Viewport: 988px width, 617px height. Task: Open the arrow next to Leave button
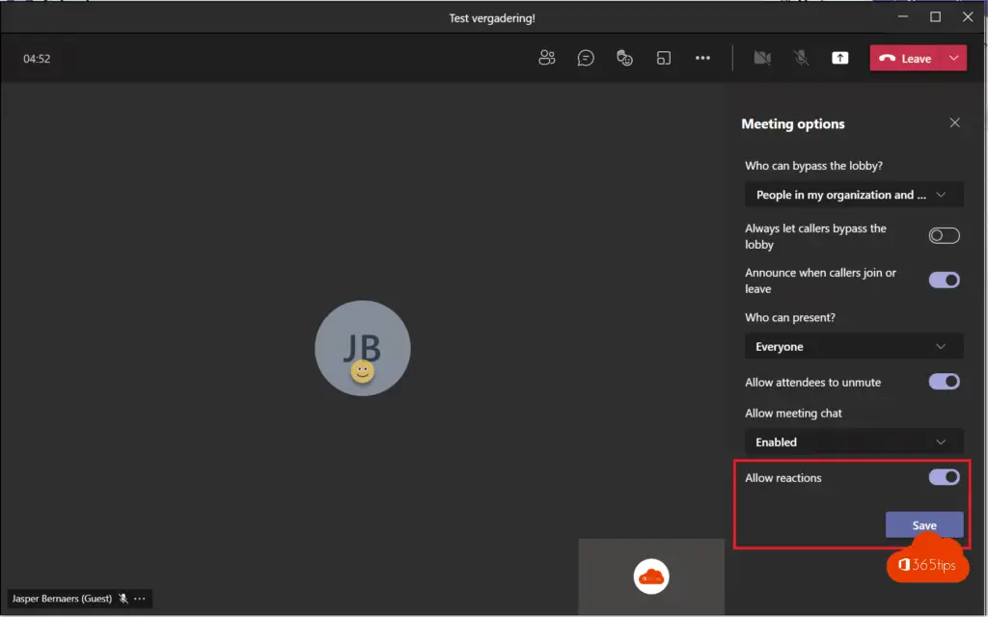pyautogui.click(x=954, y=58)
